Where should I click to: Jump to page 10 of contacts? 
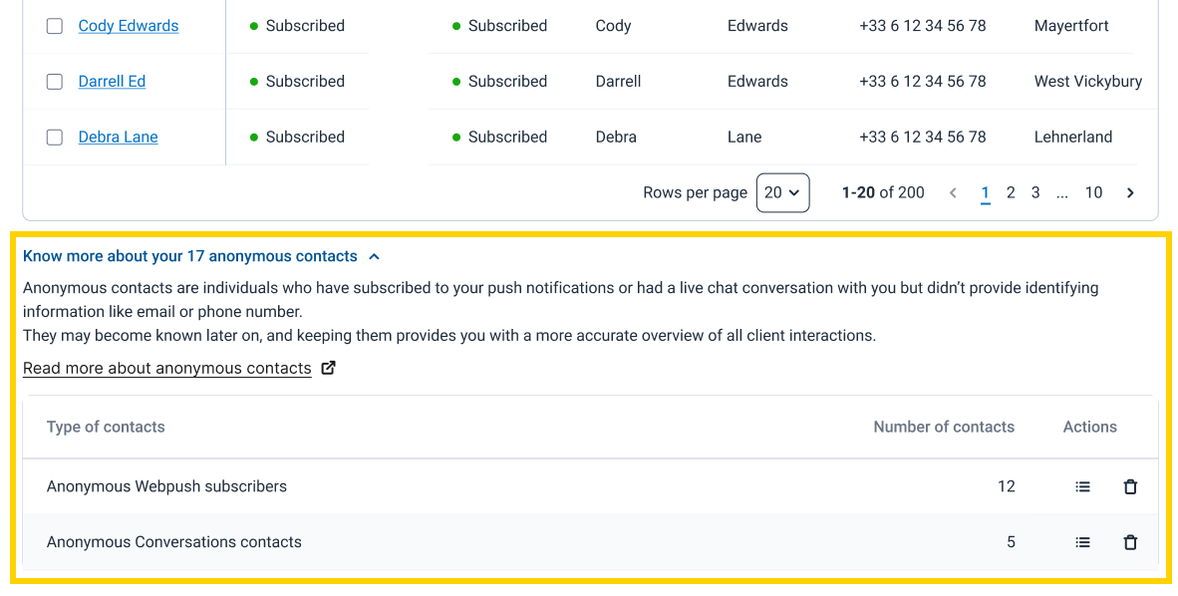[1094, 193]
